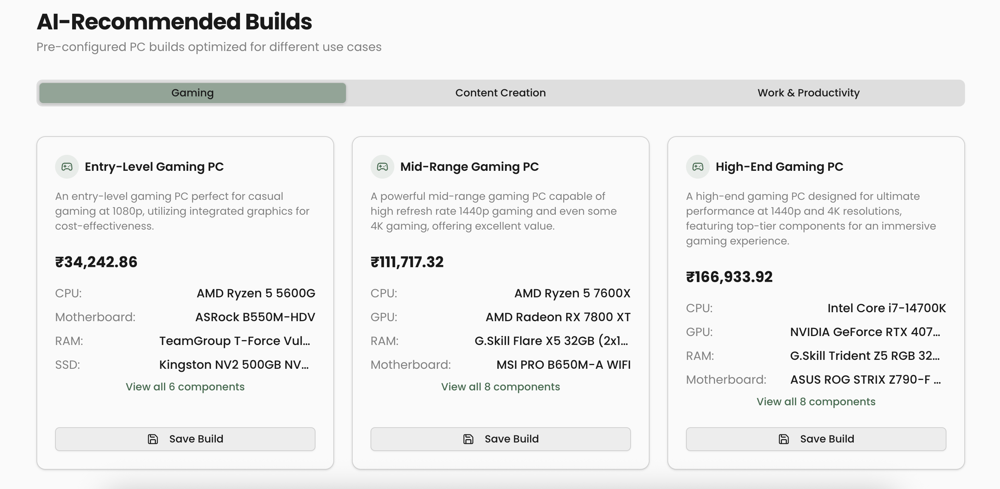Click the High-End card description text
Image resolution: width=1000 pixels, height=489 pixels.
point(811,218)
